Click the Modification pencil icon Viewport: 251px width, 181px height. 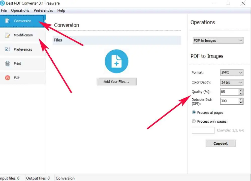click(7, 35)
